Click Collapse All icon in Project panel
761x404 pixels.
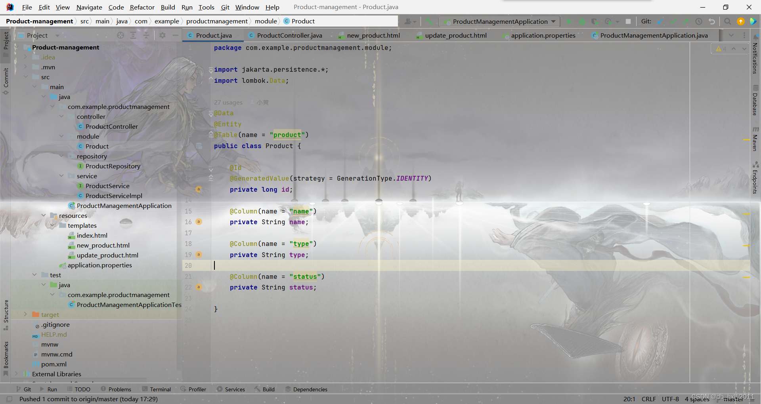click(x=146, y=35)
